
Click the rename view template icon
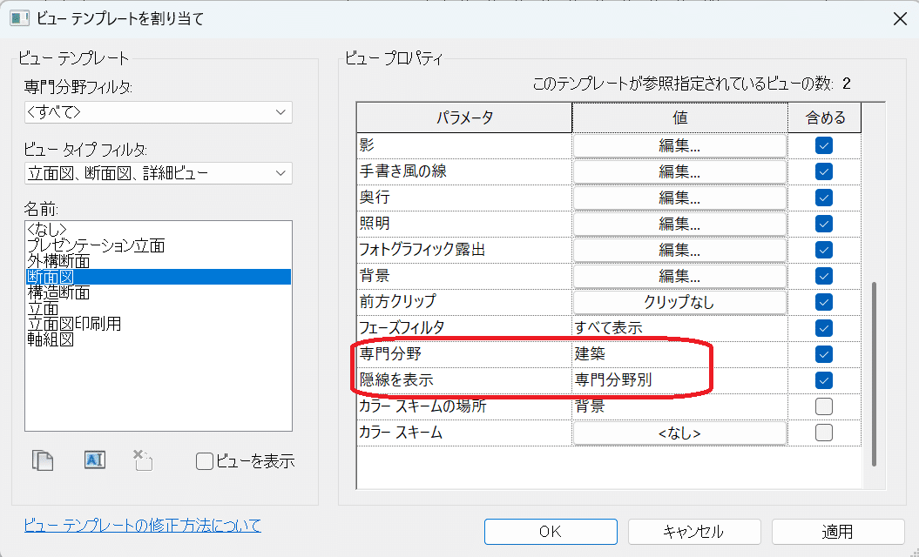pos(94,460)
